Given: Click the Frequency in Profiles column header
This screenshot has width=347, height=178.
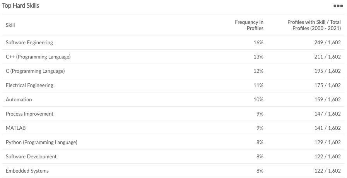Looking at the screenshot, I should (249, 25).
